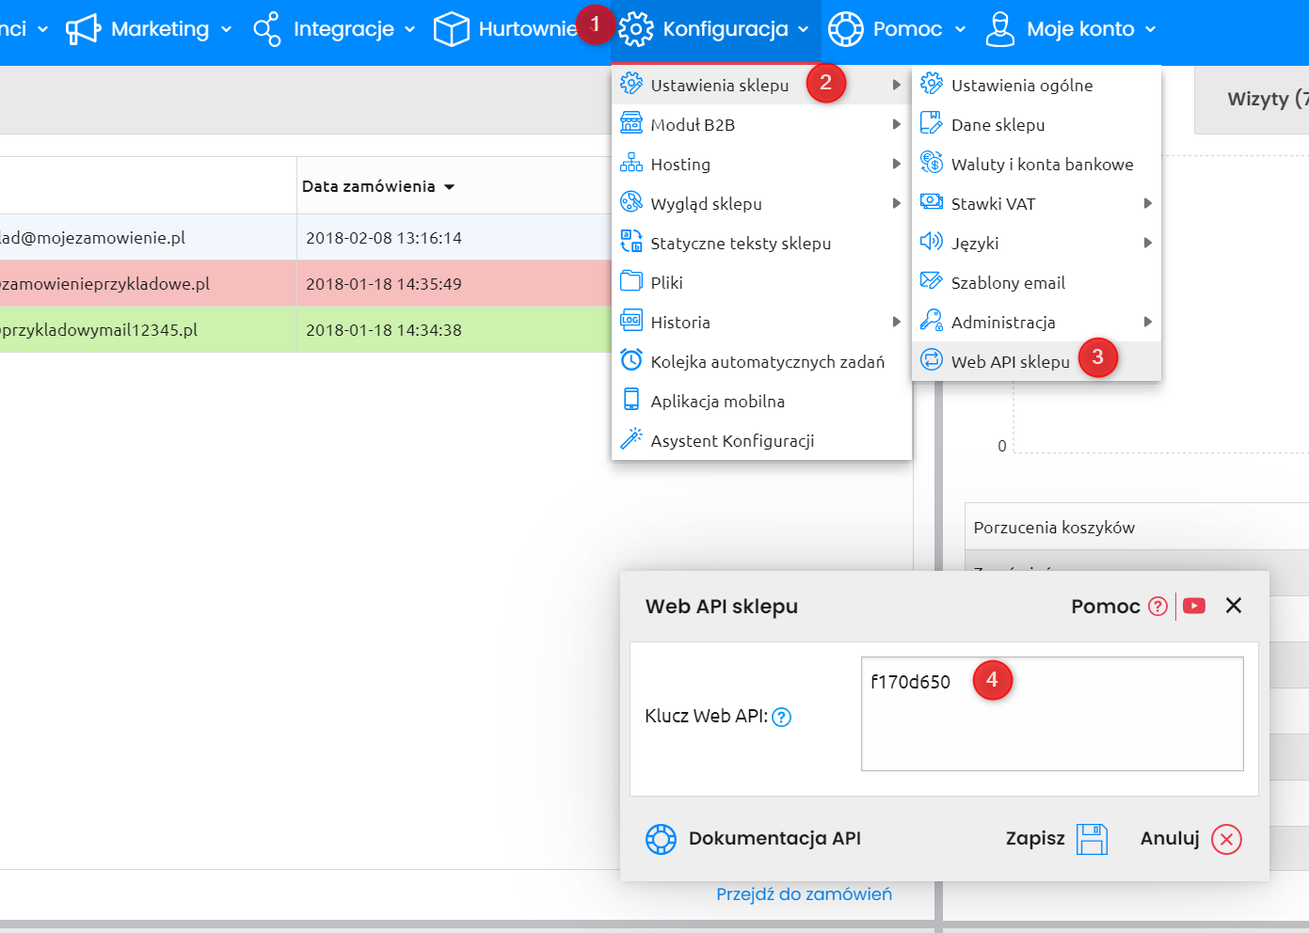Click the Waluty i konta bankowe coins icon
The image size is (1309, 933).
pos(932,163)
